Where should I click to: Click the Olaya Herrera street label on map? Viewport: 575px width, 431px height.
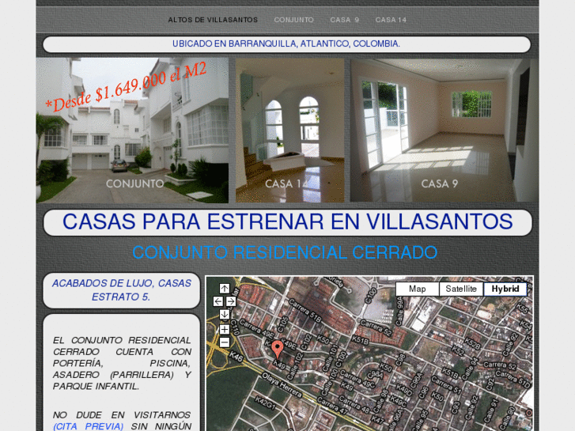tap(282, 385)
